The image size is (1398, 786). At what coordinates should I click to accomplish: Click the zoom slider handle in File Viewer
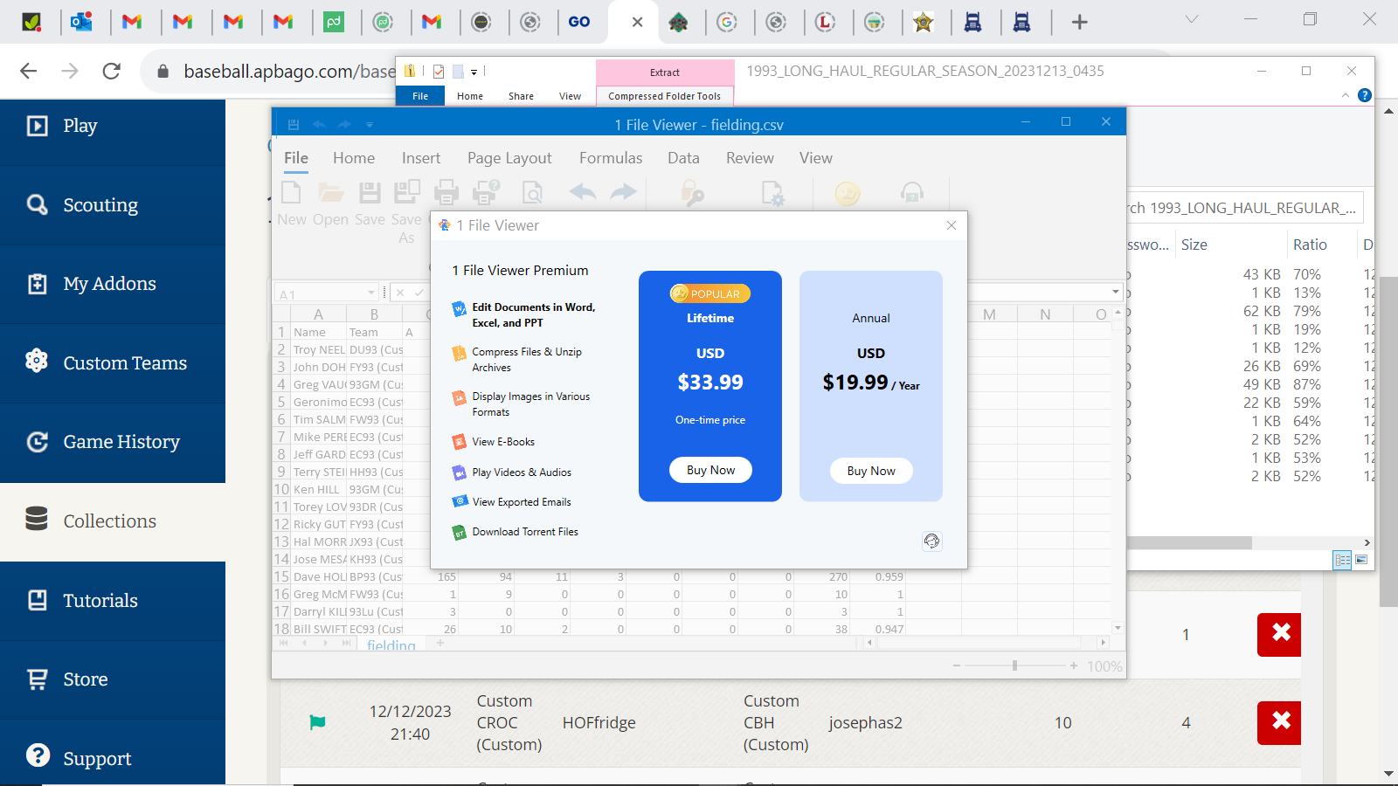1014,665
